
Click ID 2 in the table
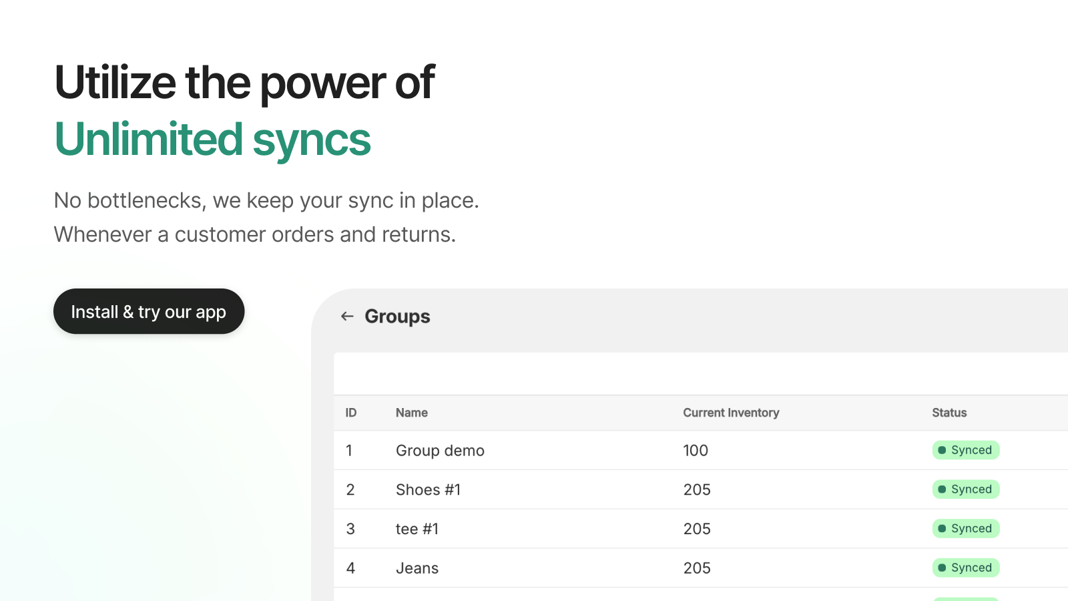(x=350, y=489)
